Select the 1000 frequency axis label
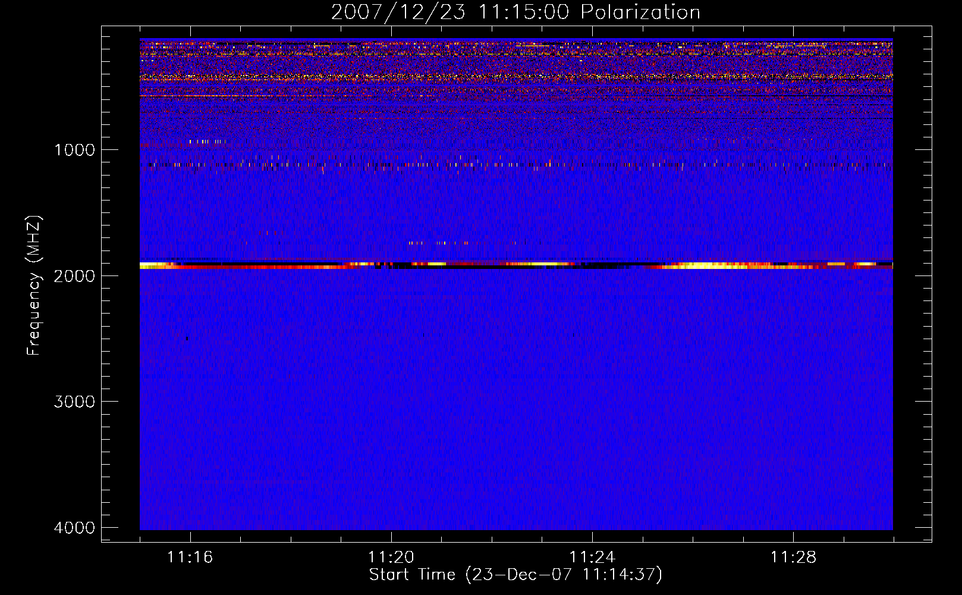 click(74, 149)
